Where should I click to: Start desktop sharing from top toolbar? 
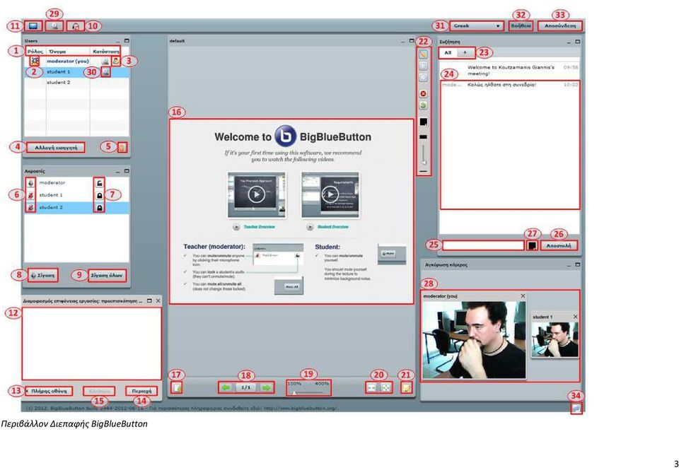click(x=33, y=26)
